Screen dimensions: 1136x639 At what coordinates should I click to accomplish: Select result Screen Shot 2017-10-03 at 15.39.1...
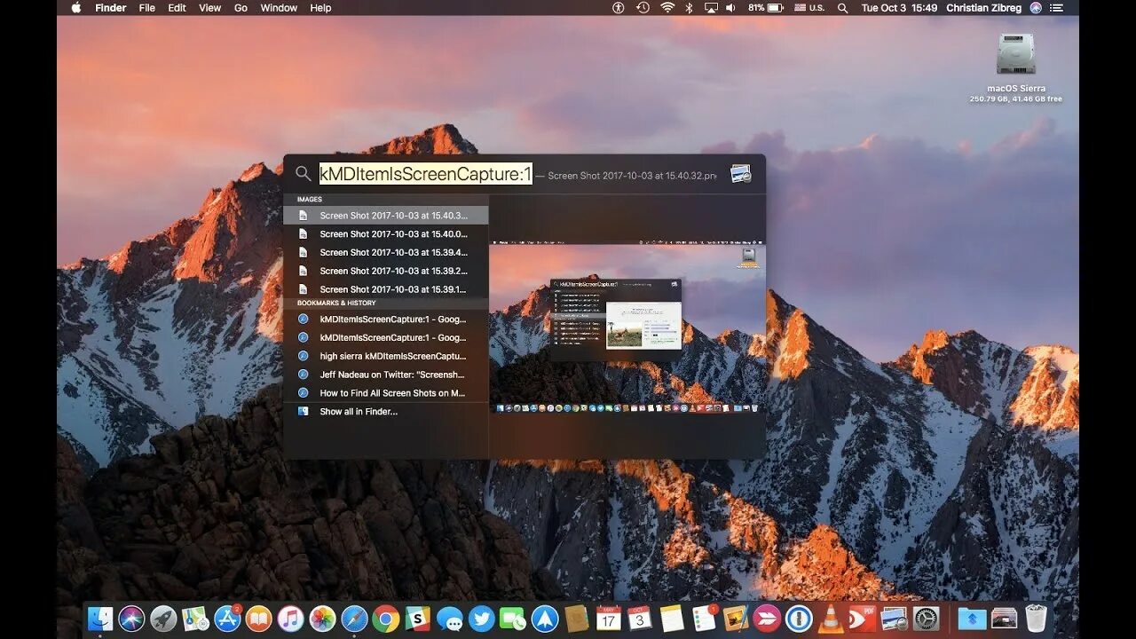(x=386, y=289)
